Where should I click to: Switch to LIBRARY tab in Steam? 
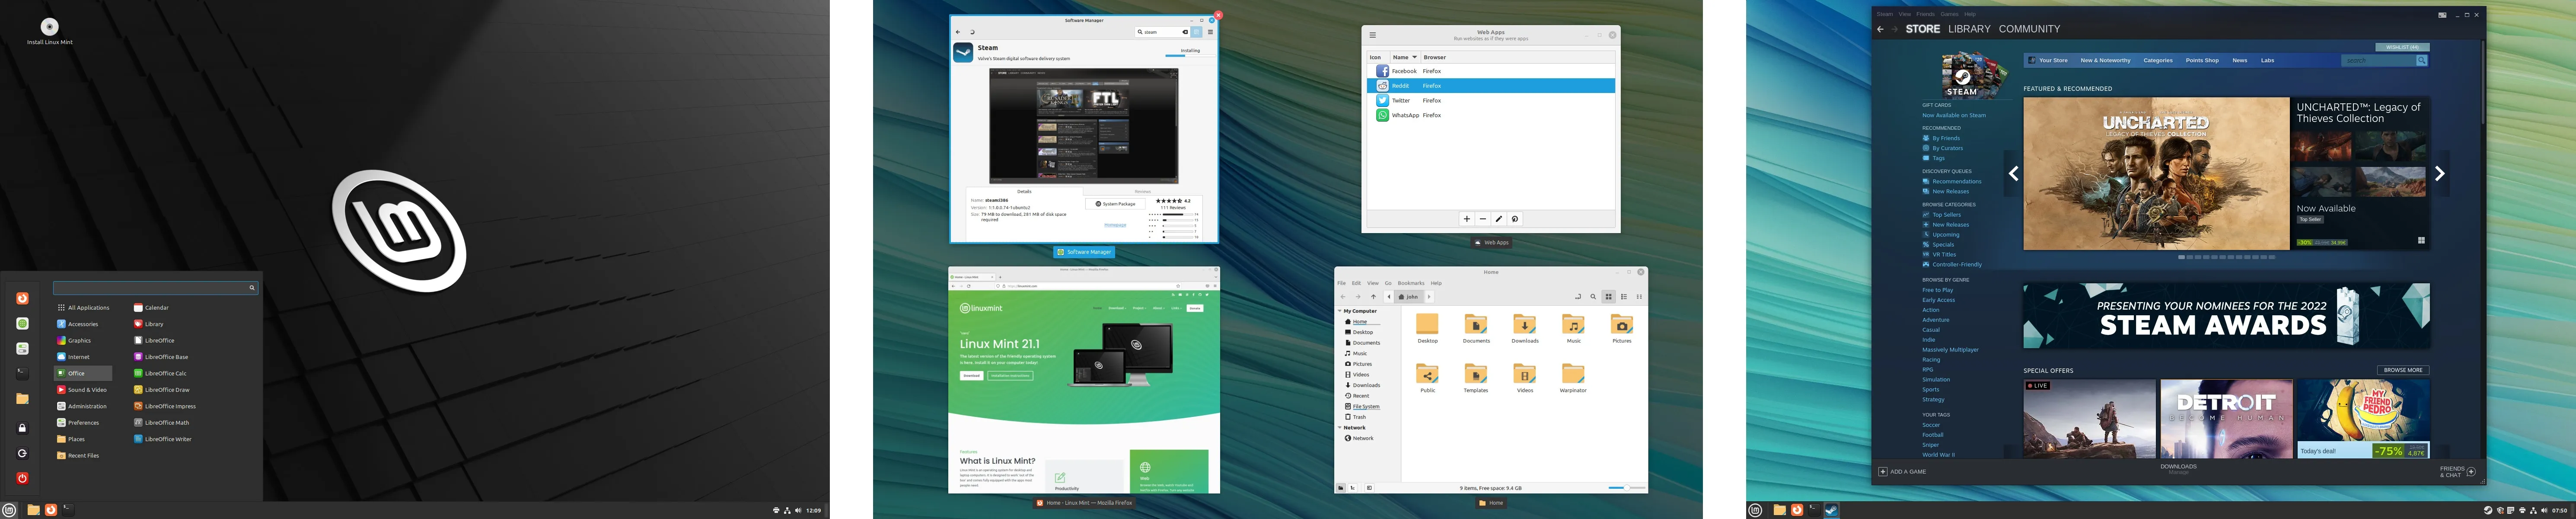[x=1969, y=29]
